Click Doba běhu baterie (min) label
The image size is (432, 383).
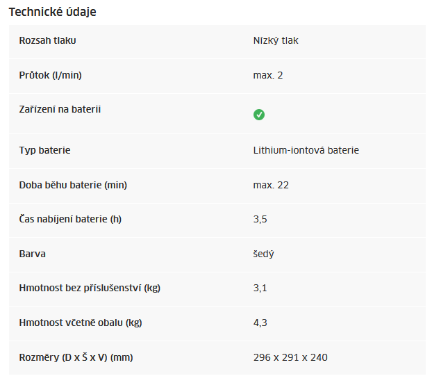tap(73, 185)
